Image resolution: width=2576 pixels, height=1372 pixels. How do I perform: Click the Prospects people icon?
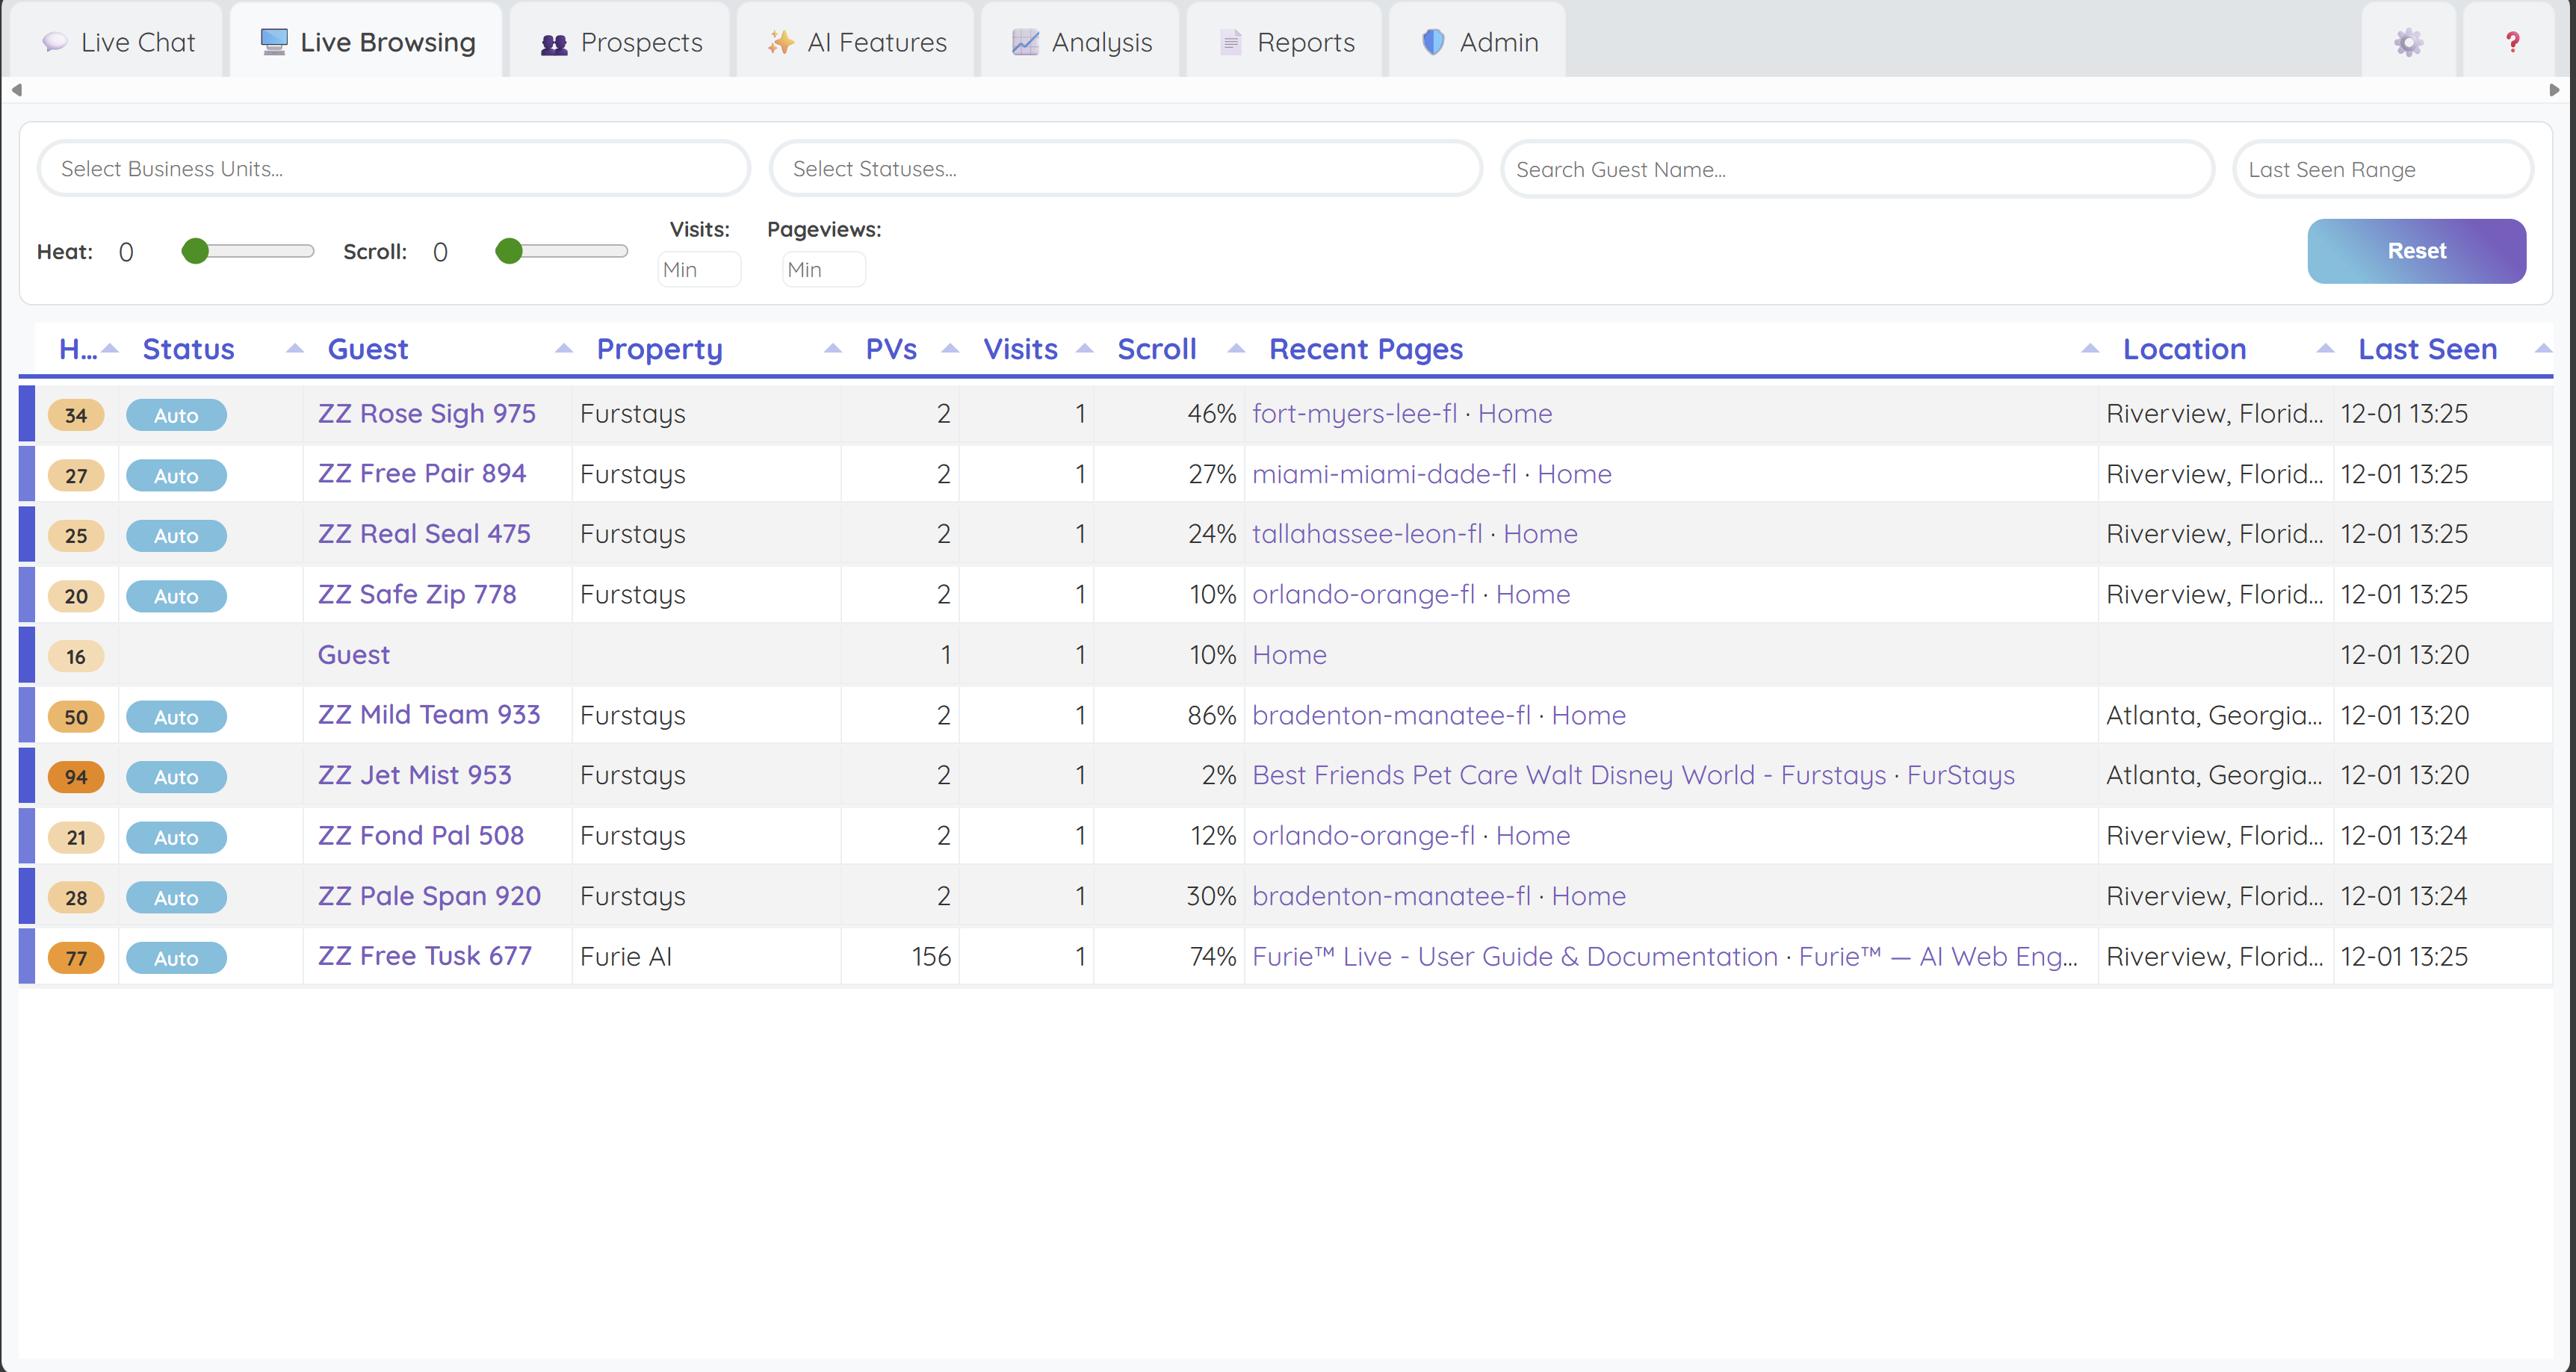(554, 43)
